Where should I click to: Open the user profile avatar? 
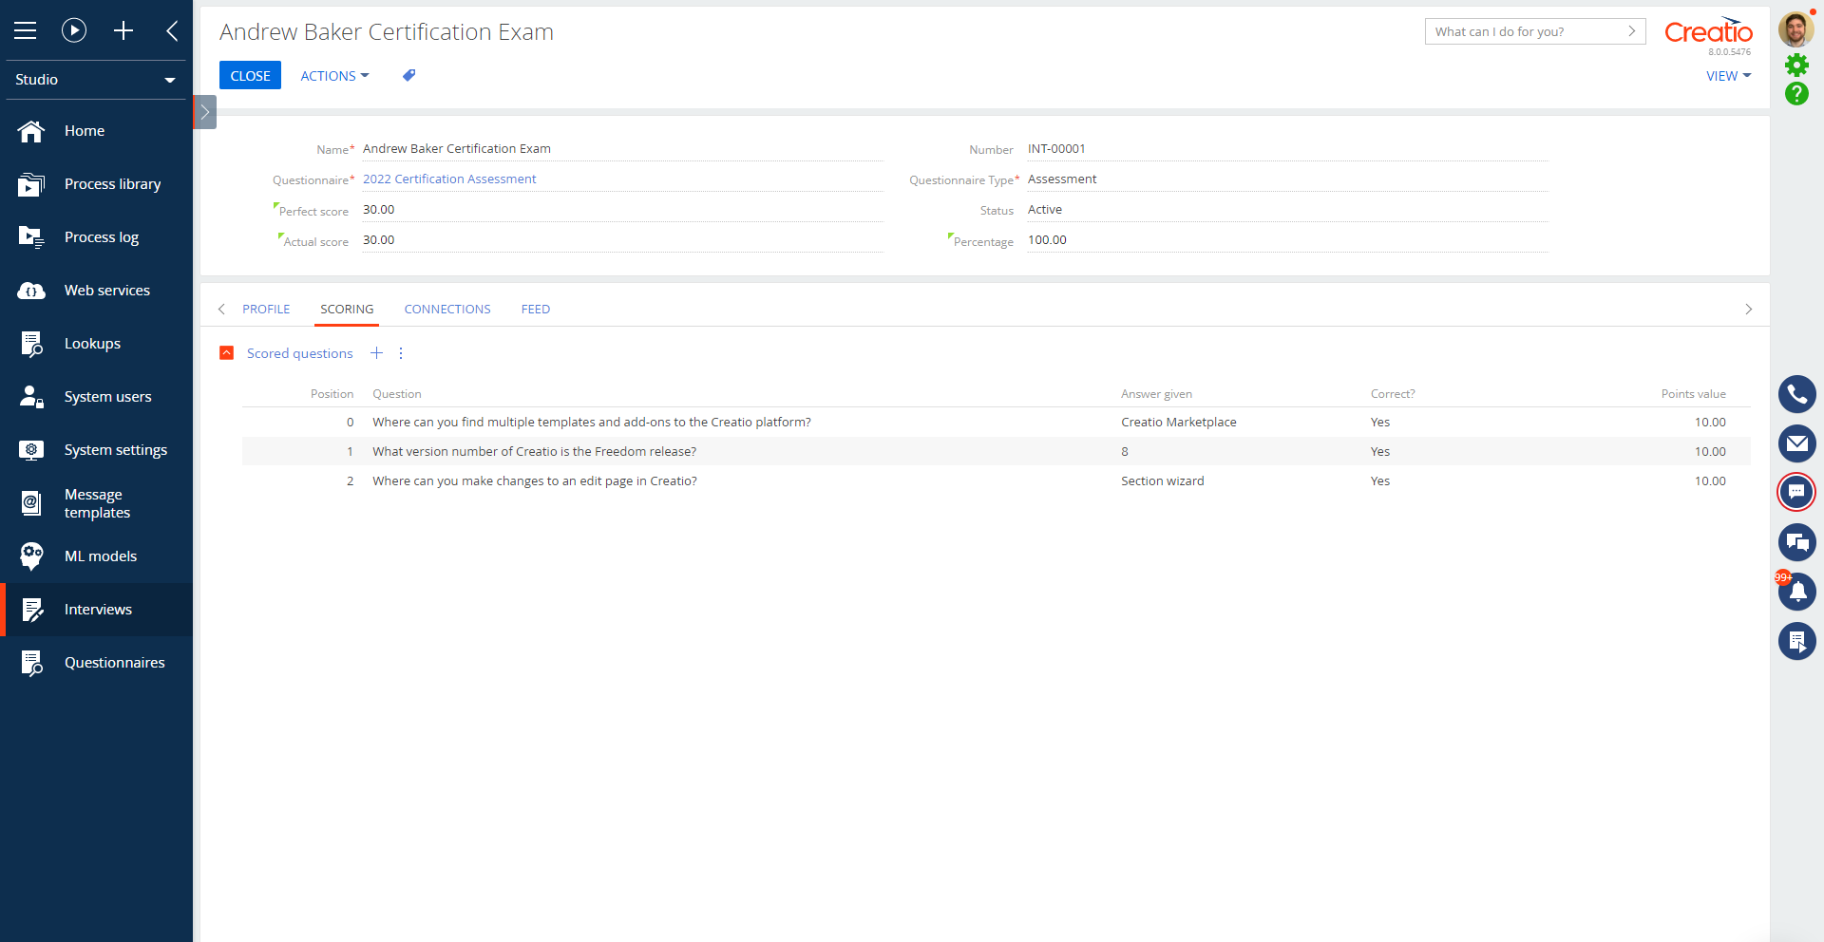click(1795, 29)
